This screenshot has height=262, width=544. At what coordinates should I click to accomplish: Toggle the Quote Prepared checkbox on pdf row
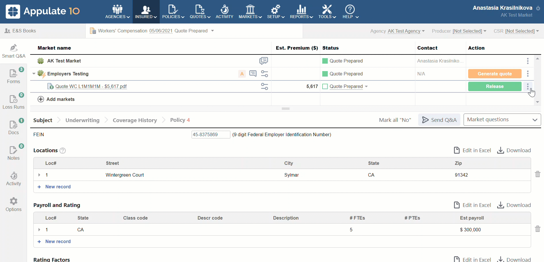tap(325, 86)
